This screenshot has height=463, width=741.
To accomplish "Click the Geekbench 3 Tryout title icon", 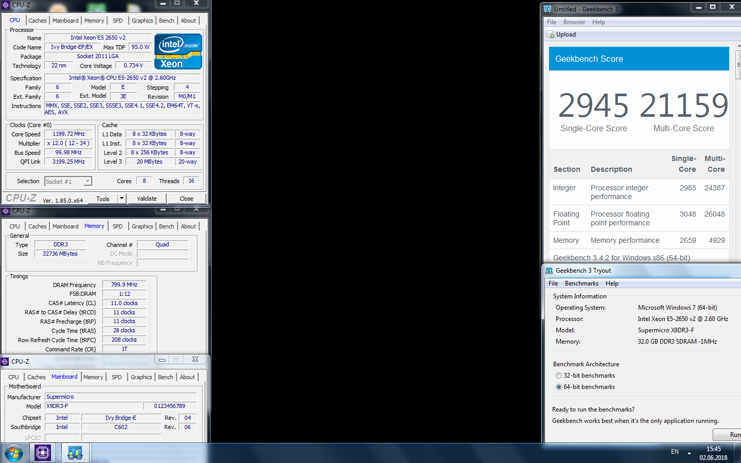I will (549, 271).
